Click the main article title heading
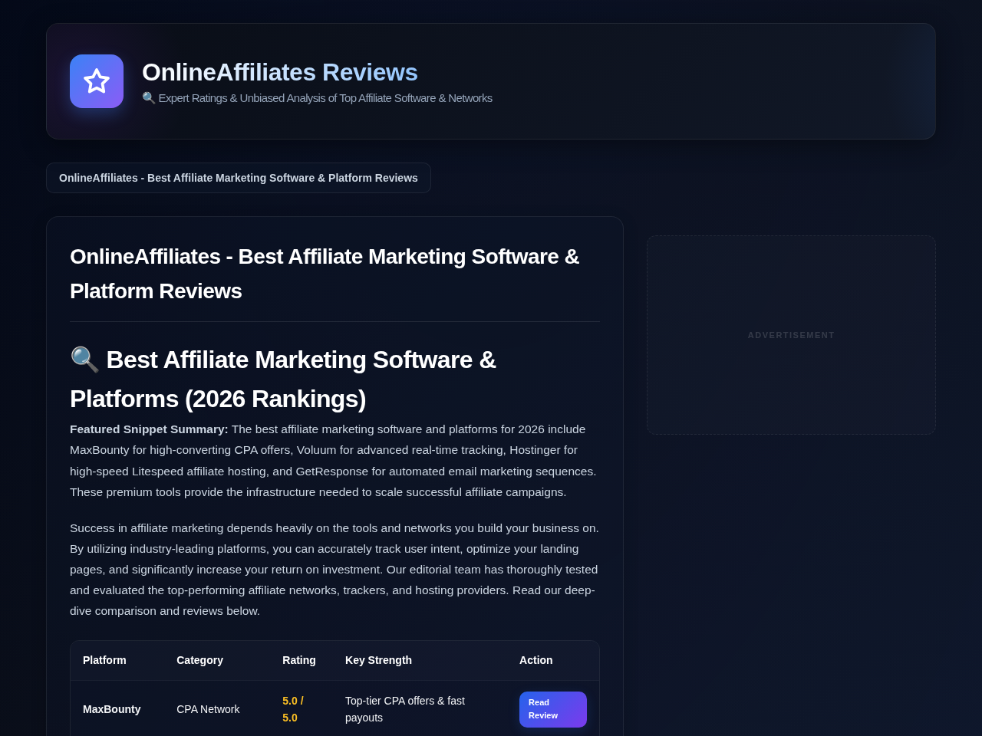This screenshot has height=736, width=982. 334,274
